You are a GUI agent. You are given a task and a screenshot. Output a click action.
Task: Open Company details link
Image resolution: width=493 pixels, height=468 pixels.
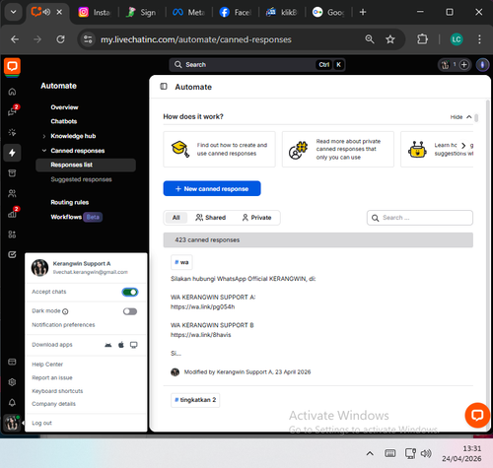pos(53,404)
